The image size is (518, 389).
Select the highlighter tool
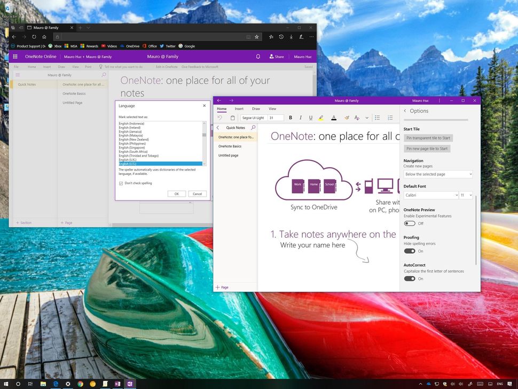tap(321, 118)
